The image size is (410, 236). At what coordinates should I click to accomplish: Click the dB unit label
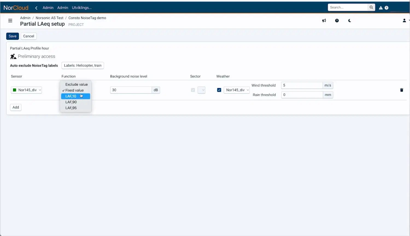(156, 90)
